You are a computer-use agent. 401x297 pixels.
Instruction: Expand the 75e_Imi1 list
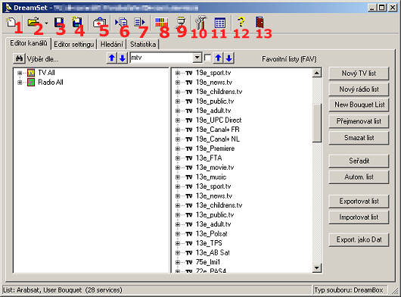tap(178, 262)
